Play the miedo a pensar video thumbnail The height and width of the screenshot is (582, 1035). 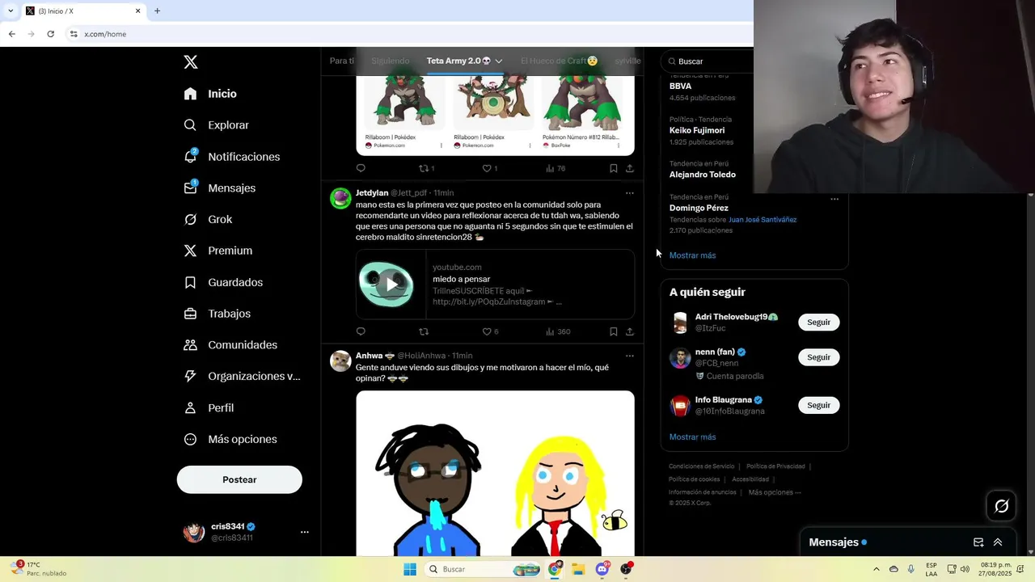coord(391,285)
